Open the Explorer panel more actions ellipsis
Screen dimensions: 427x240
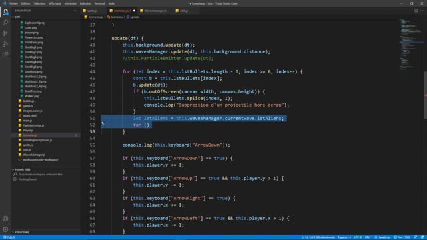(75, 11)
